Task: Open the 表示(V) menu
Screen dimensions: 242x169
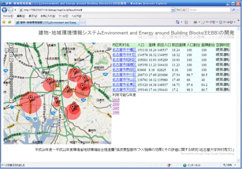Action: (33, 16)
